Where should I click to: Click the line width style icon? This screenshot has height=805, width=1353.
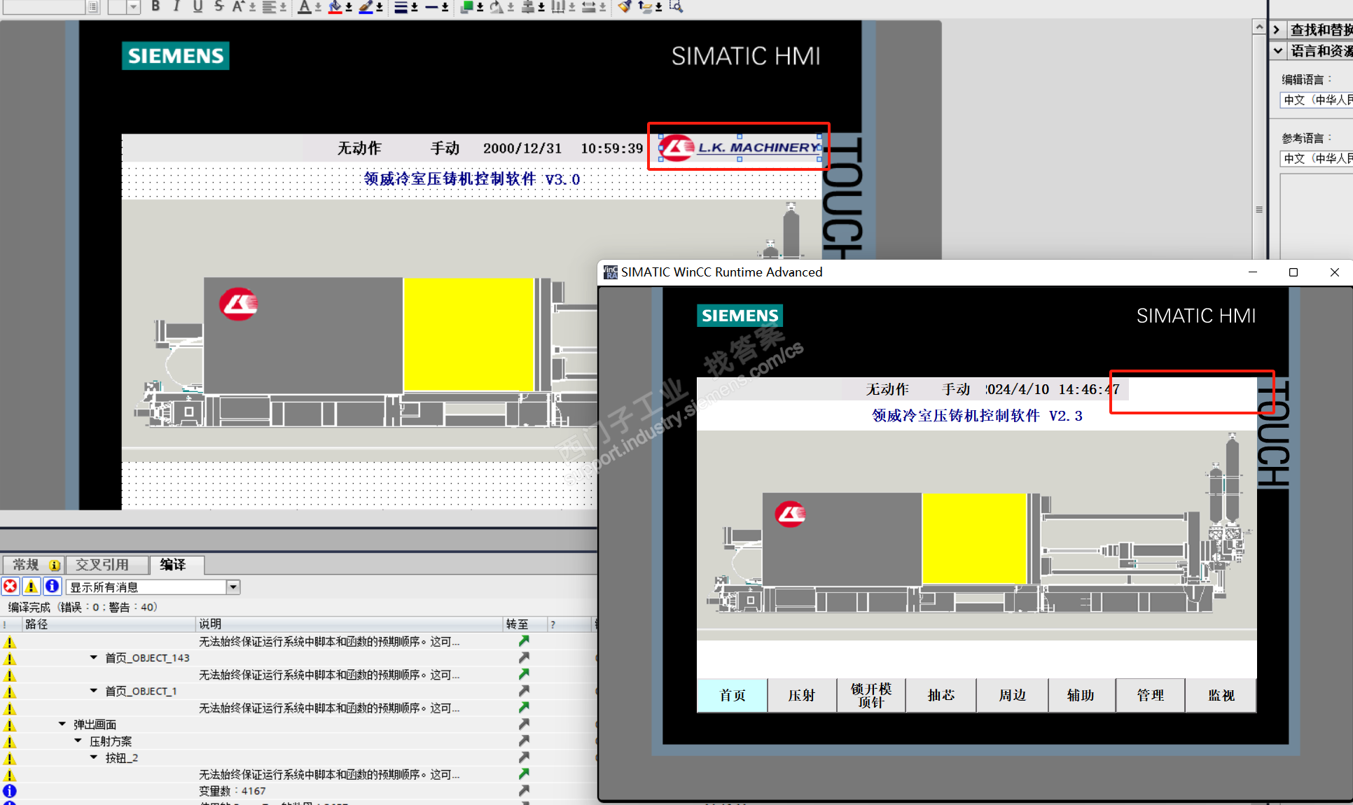(401, 7)
